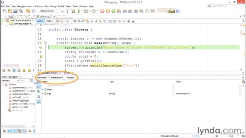Switch editor to History view

point(50,21)
